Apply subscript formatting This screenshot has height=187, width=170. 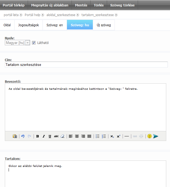(x=112, y=136)
